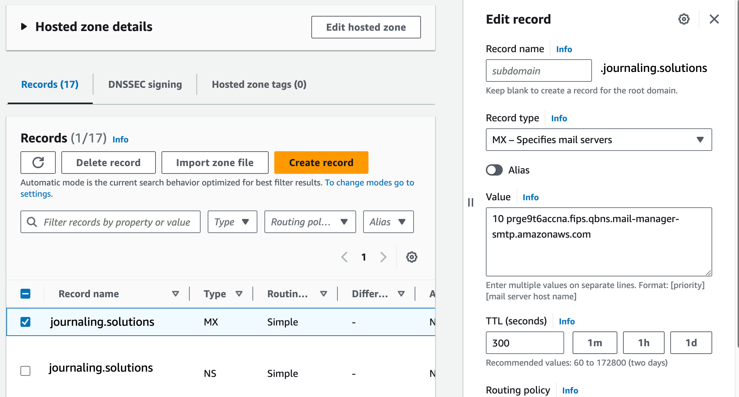Click previous page chevron in pagination
This screenshot has width=739, height=397.
tap(344, 257)
